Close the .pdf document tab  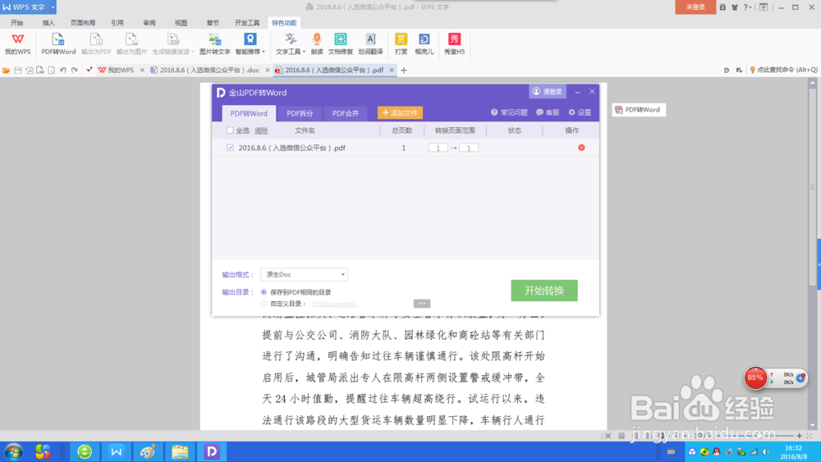tap(392, 70)
